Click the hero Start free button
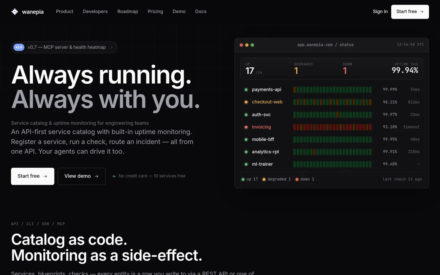The image size is (440, 275). point(32,176)
